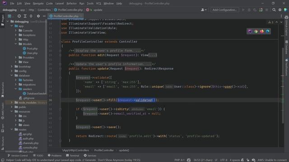Collapse the debugging root folder
Viewport: 289px width, 162px height.
click(x=8, y=22)
